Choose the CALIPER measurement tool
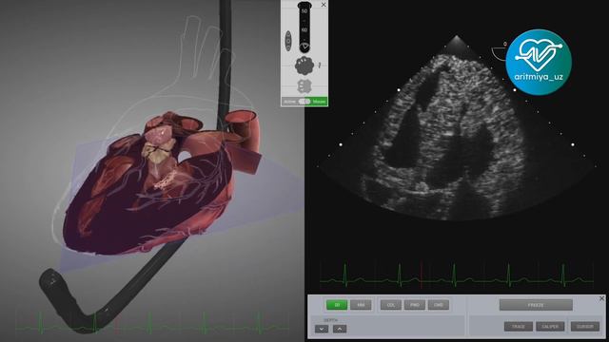 (x=550, y=327)
